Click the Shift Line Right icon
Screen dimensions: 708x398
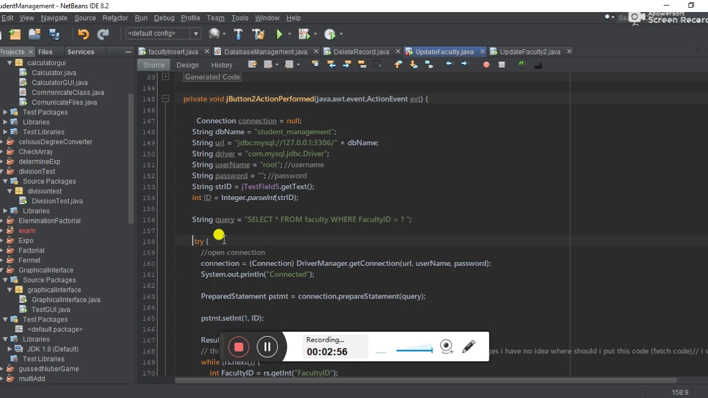[465, 65]
